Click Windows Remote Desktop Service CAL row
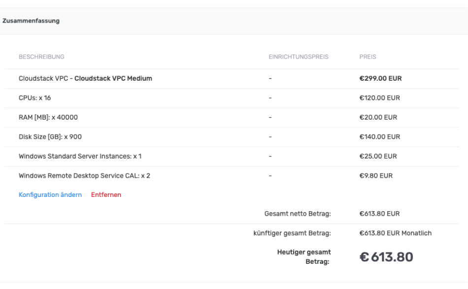Viewport: 468px width, 289px height. pyautogui.click(x=84, y=176)
